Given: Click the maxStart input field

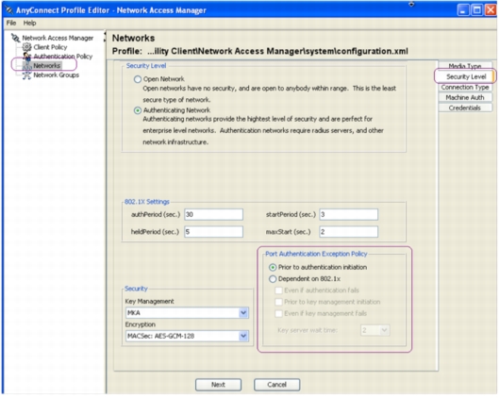Looking at the screenshot, I should pyautogui.click(x=349, y=232).
